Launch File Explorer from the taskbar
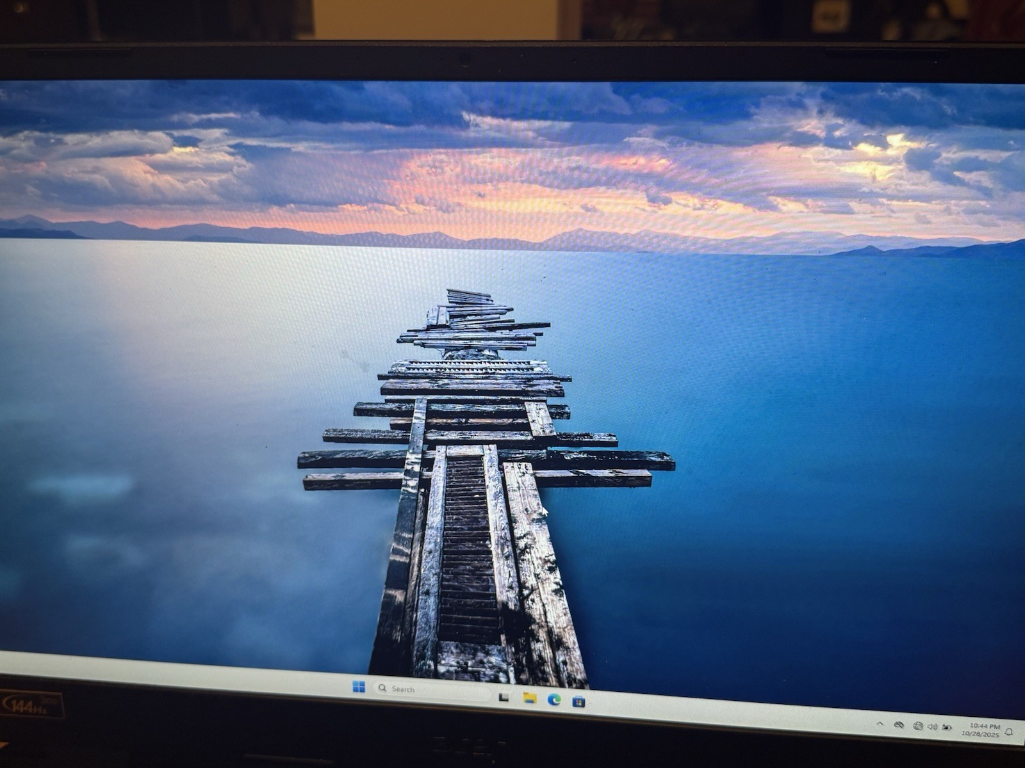 coord(529,698)
